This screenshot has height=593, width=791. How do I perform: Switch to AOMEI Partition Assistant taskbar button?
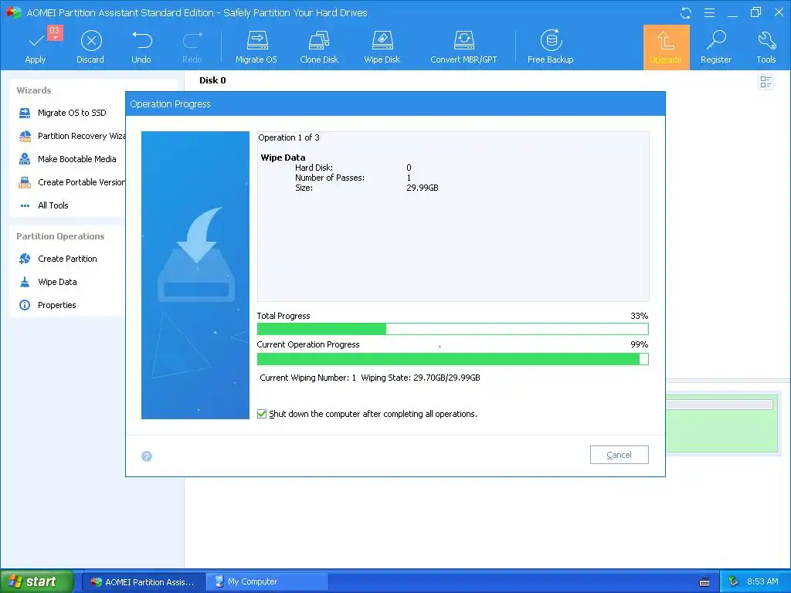[x=143, y=582]
